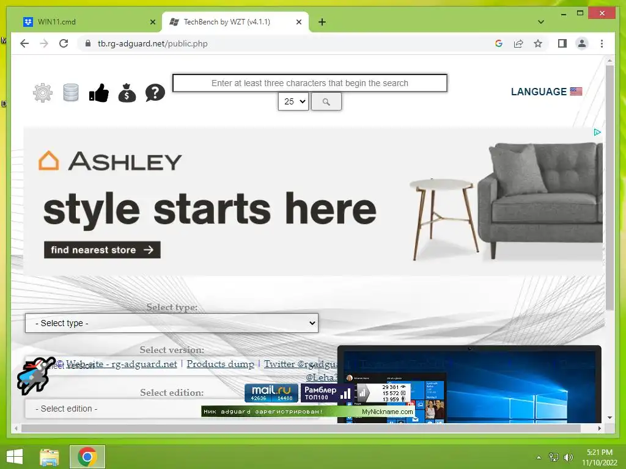Click the Rambler Top100 badge

click(326, 393)
